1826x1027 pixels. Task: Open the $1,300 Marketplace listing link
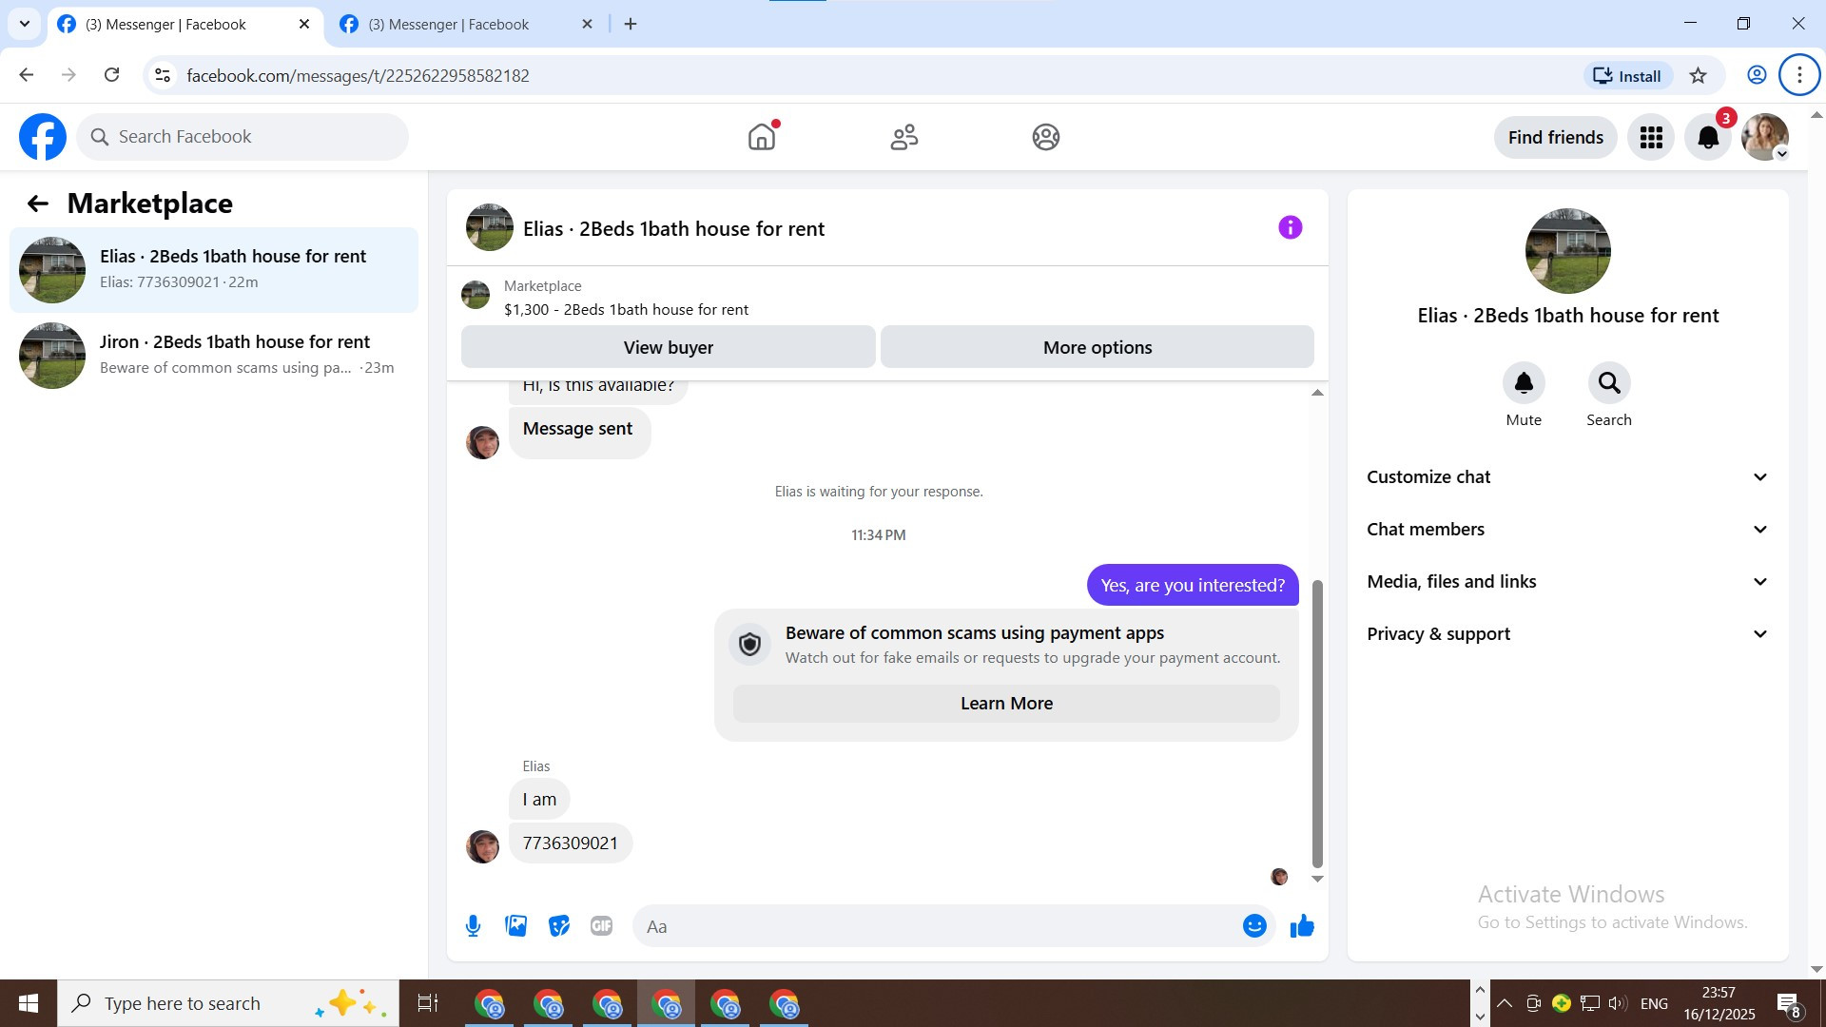[x=626, y=310]
